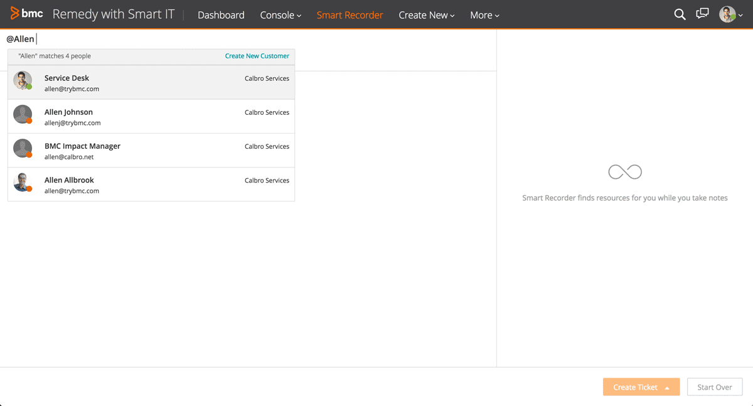Click Calbro Services in the Allen Johnson row

pyautogui.click(x=267, y=112)
